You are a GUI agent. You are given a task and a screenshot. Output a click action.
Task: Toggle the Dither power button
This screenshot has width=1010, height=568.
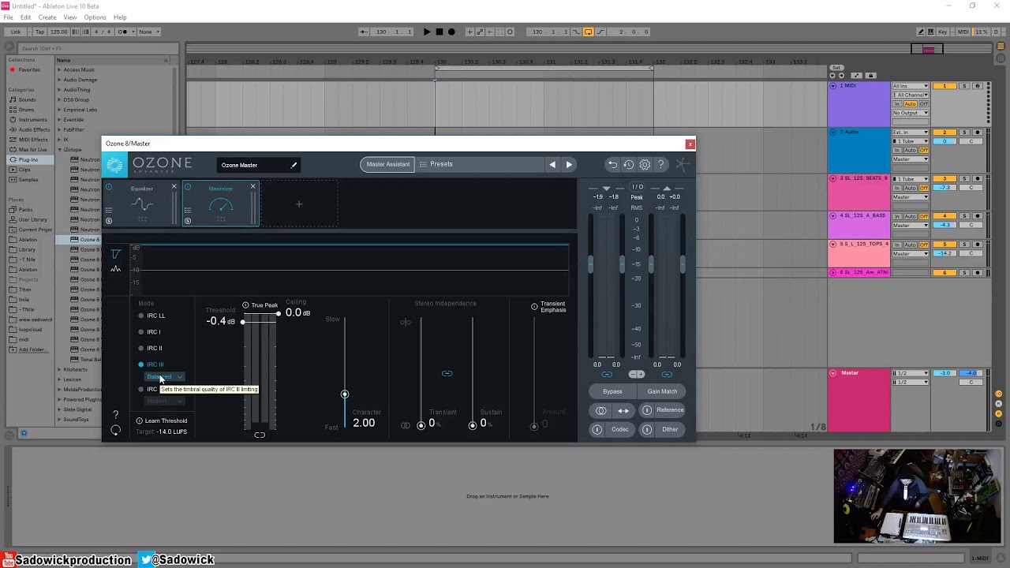(x=647, y=429)
